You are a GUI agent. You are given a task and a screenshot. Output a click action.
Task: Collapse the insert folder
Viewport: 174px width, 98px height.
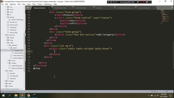tap(9, 48)
